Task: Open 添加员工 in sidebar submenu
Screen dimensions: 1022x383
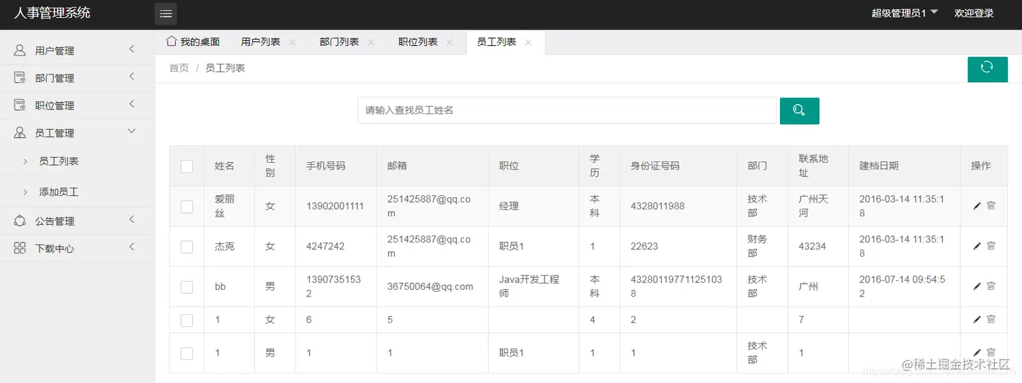Action: click(59, 193)
